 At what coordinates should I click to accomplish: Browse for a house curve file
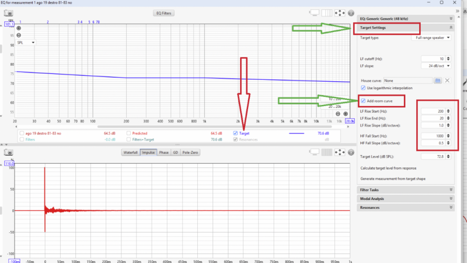[437, 80]
